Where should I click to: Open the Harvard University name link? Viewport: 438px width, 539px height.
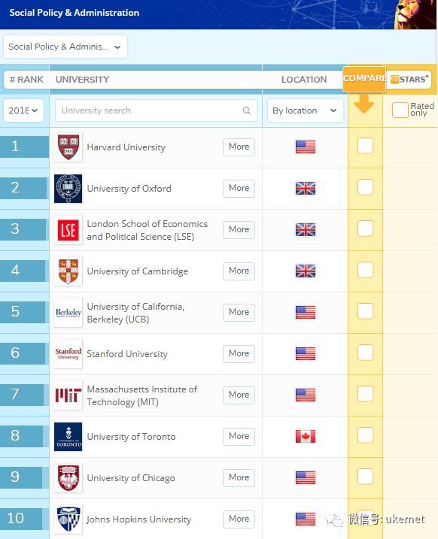coord(126,147)
